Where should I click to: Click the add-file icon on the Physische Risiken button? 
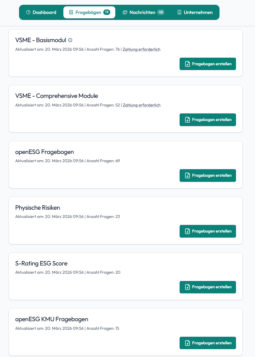pyautogui.click(x=187, y=231)
